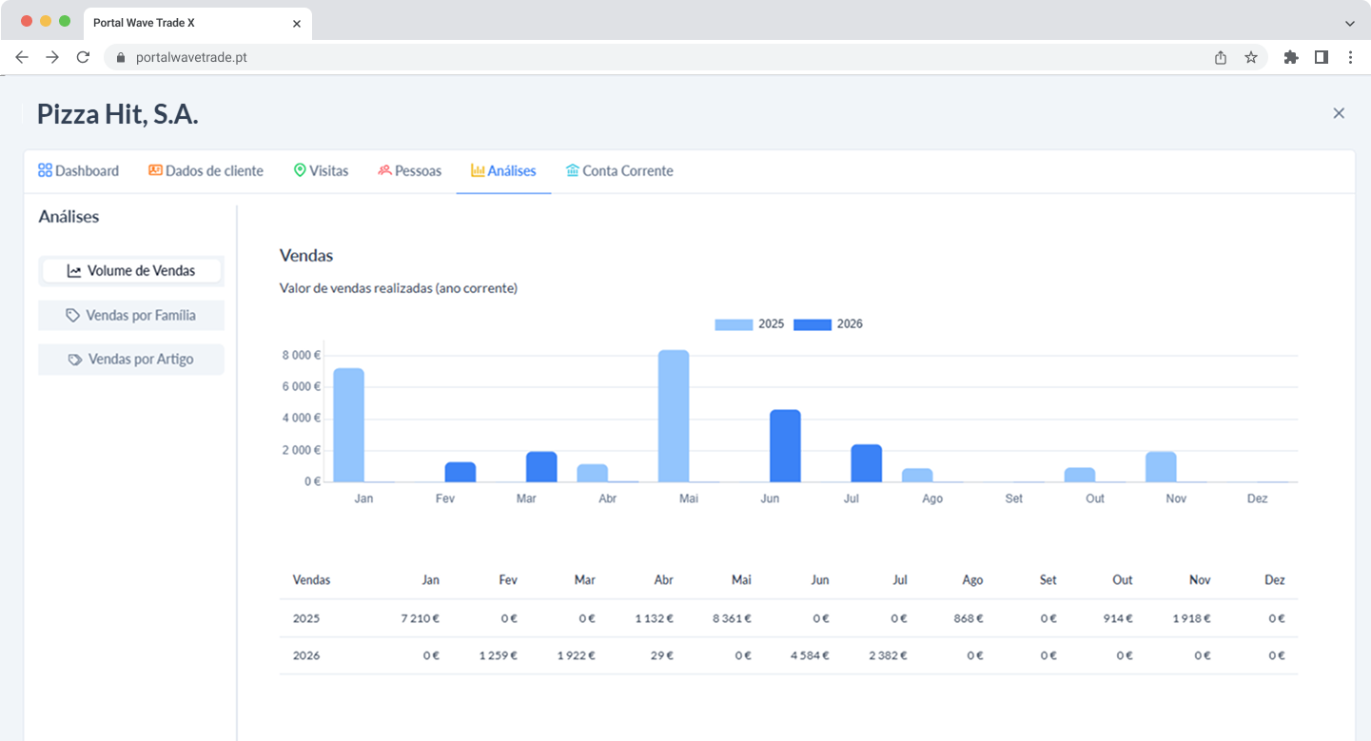1371x741 pixels.
Task: Click the 1 259 € February 2026 cell
Action: coord(498,655)
